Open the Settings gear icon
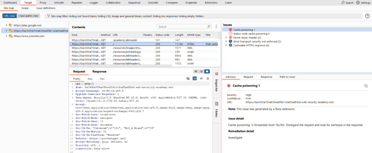Screen dimensions: 372x153 tap(358, 3)
